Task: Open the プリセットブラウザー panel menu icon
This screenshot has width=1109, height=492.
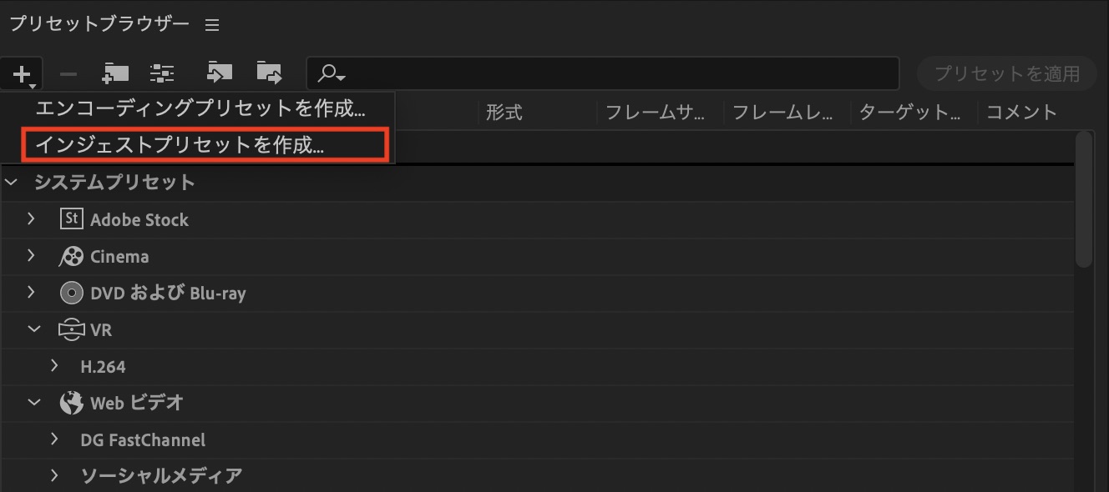Action: [212, 25]
